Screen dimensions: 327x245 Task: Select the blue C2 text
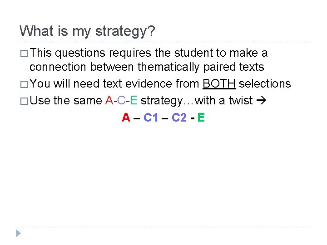[179, 118]
